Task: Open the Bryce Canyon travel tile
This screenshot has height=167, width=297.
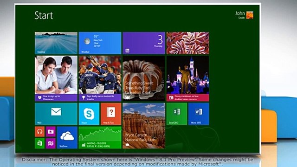Action: (x=144, y=126)
